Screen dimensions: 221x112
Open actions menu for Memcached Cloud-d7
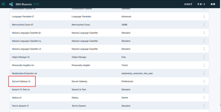pos(204,25)
